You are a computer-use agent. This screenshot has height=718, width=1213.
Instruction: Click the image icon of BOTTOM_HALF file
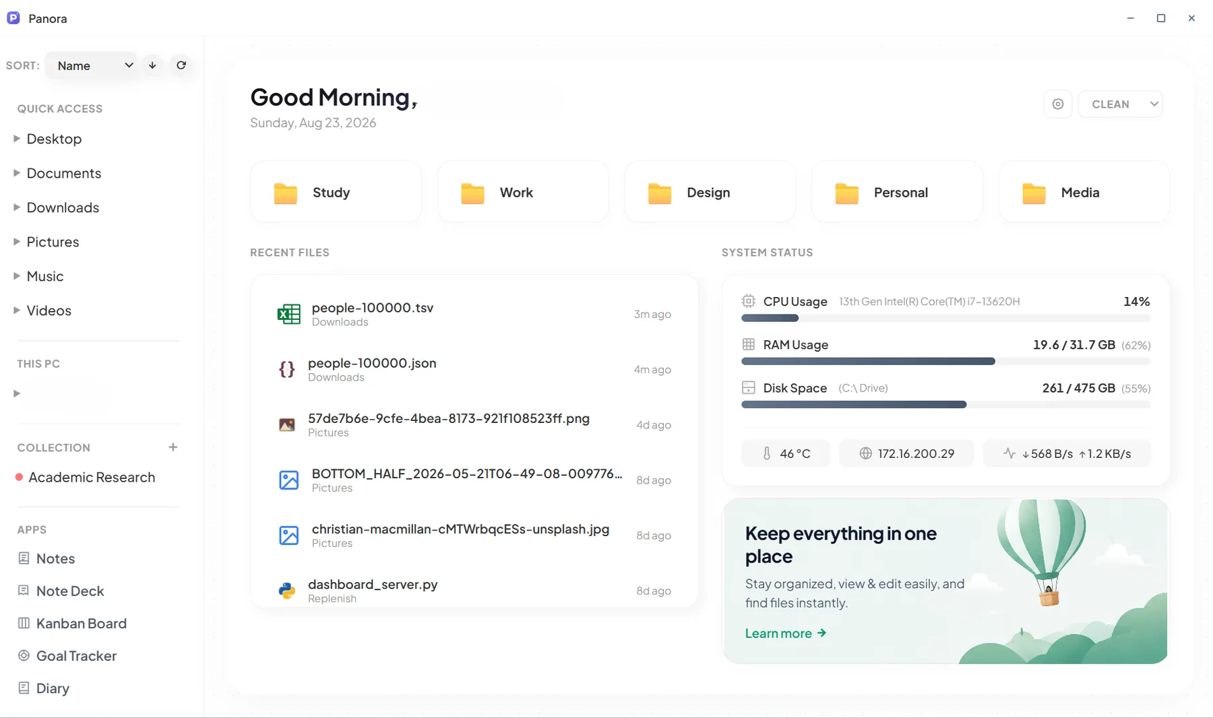[x=289, y=480]
